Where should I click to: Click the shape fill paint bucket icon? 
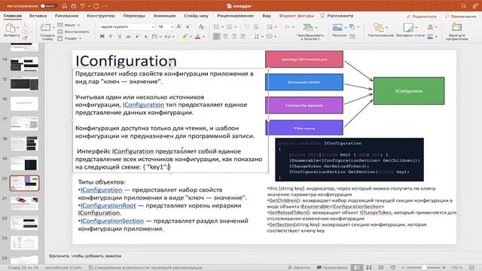430,27
